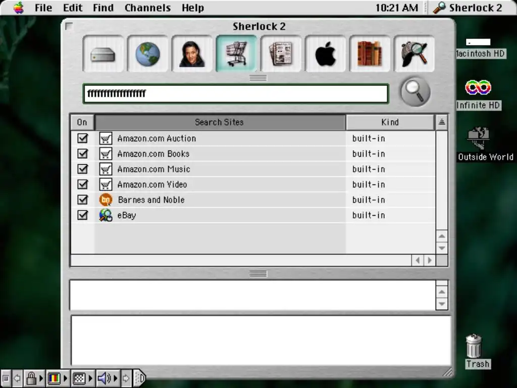Select the Apple channel

point(326,54)
